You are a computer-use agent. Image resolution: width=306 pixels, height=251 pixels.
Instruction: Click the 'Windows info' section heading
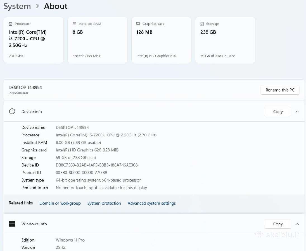coord(34,224)
